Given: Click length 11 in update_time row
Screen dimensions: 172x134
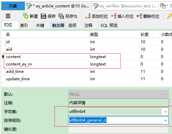Looking at the screenshot, I should click(150, 79).
